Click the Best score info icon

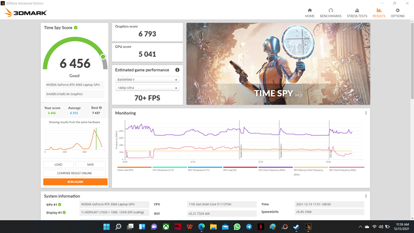pos(100,108)
